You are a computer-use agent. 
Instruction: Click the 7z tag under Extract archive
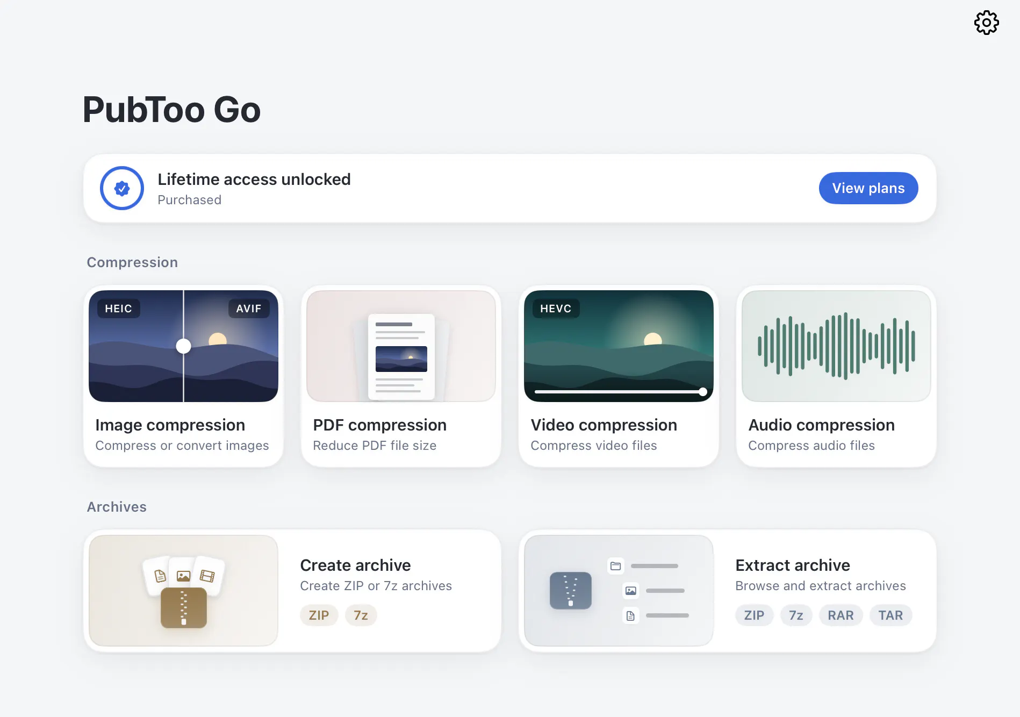point(796,615)
